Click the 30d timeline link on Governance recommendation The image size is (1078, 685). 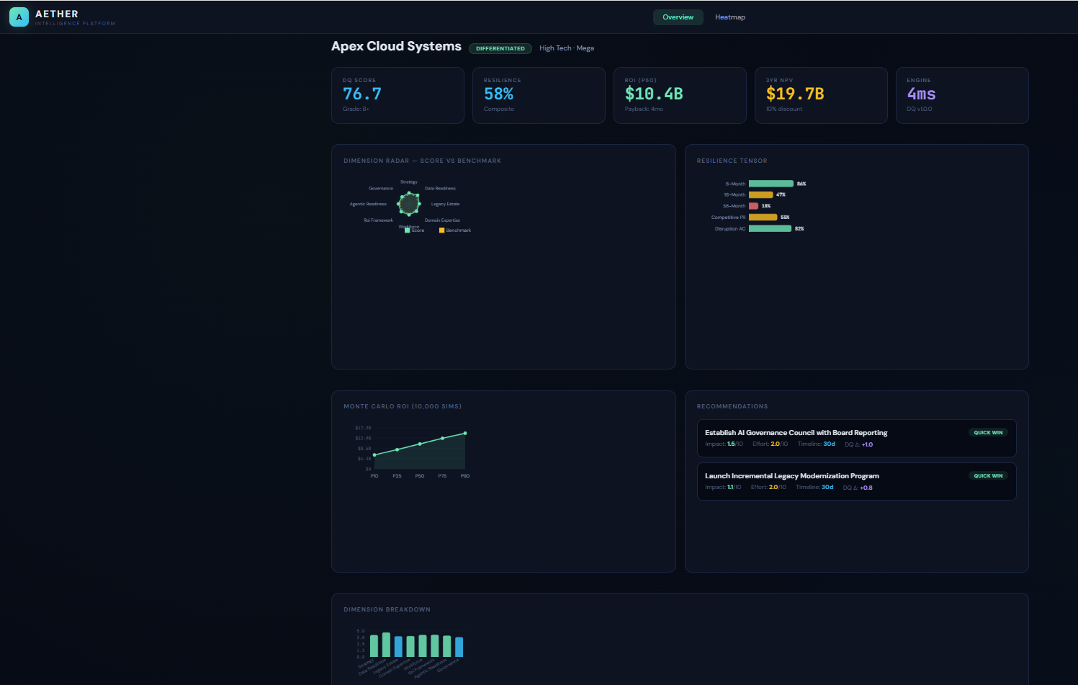(828, 444)
